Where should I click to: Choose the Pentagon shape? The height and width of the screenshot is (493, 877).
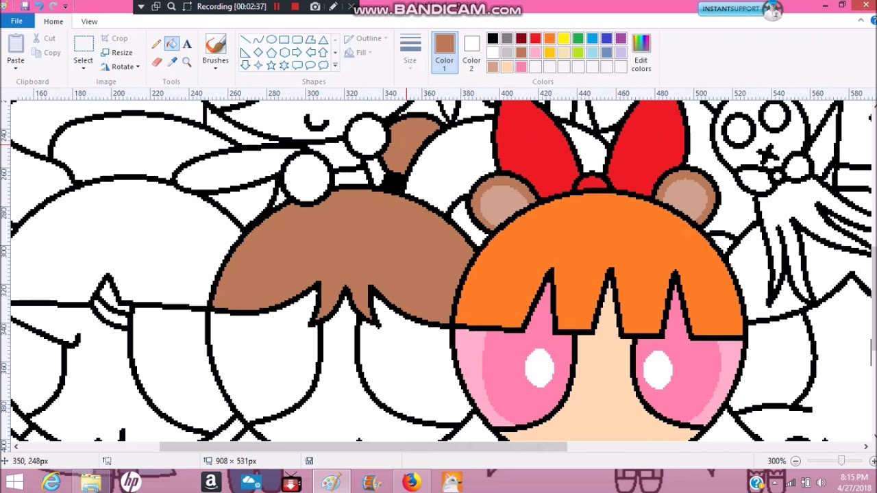[x=271, y=53]
